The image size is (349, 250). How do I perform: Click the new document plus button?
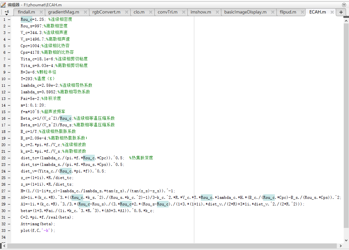tap(341, 12)
